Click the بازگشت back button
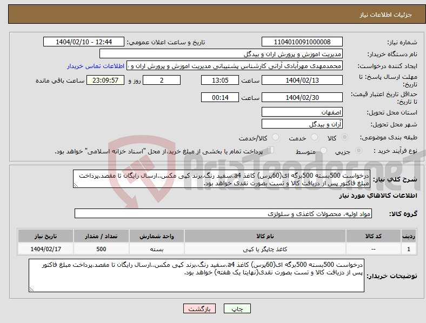 coord(199,308)
